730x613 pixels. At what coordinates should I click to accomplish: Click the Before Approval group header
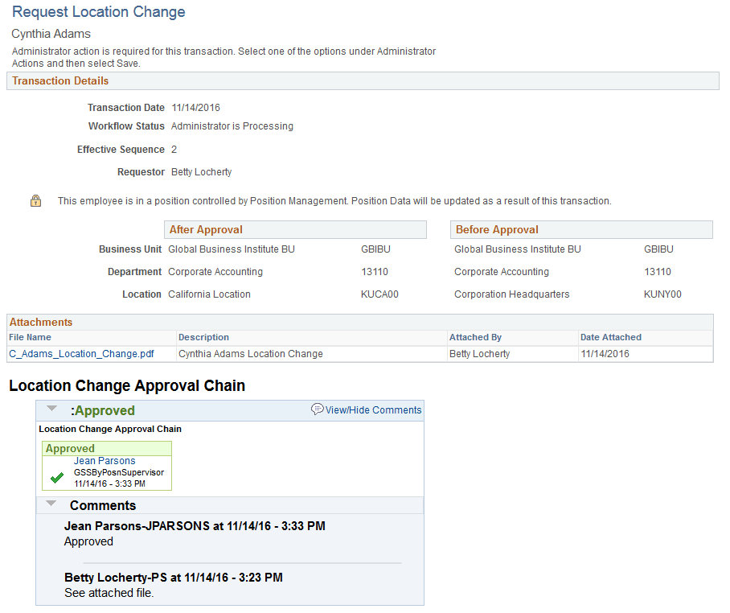click(x=581, y=229)
